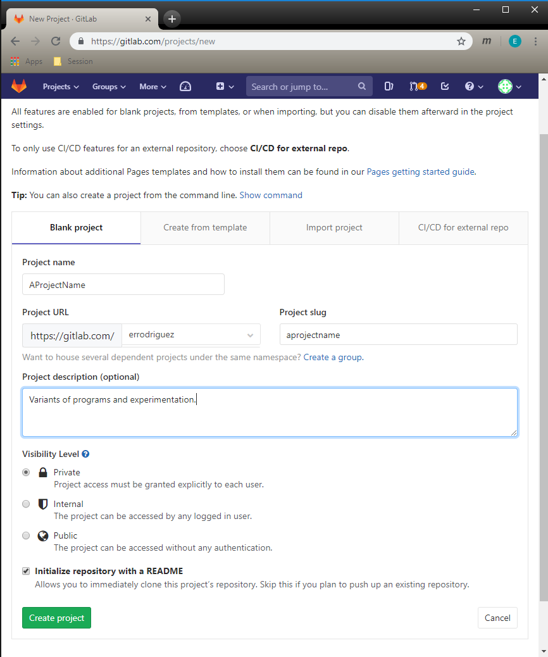Screen dimensions: 548x657
Task: Open the activity gauge icon in navbar
Action: [185, 87]
